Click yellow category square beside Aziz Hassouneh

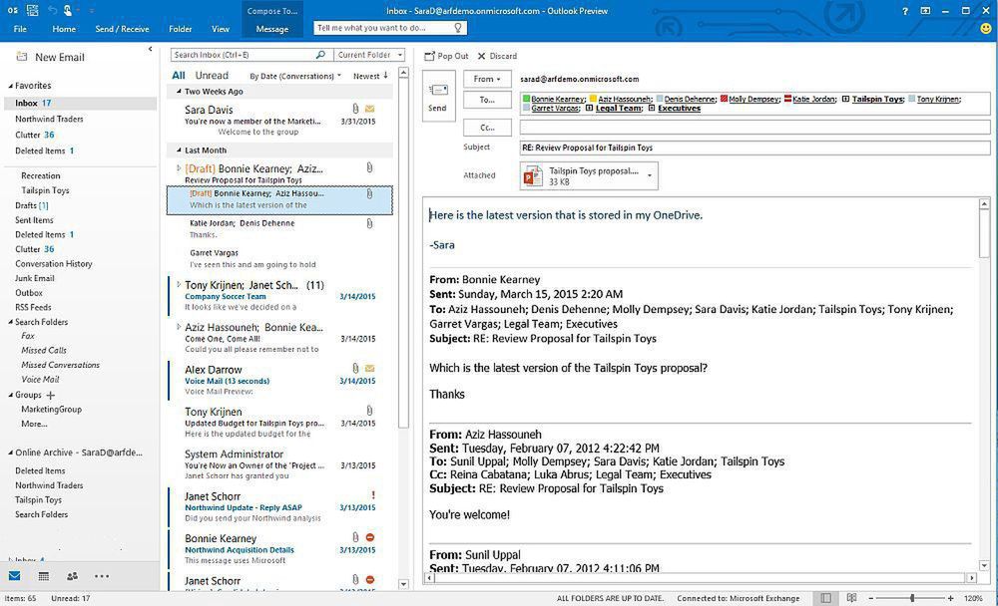[593, 99]
